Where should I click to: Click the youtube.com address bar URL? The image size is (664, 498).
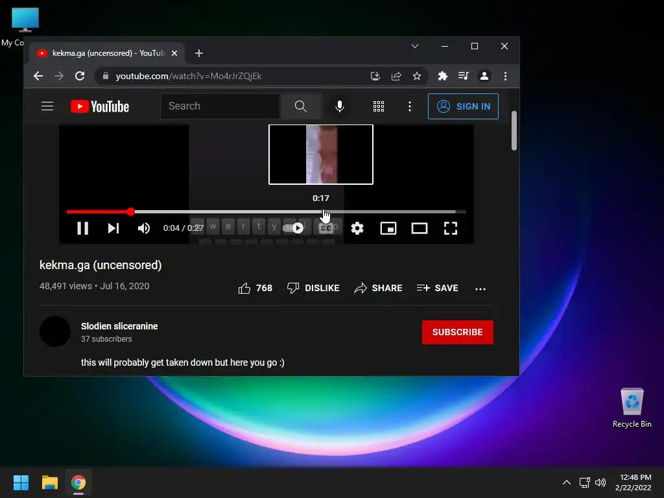[189, 77]
